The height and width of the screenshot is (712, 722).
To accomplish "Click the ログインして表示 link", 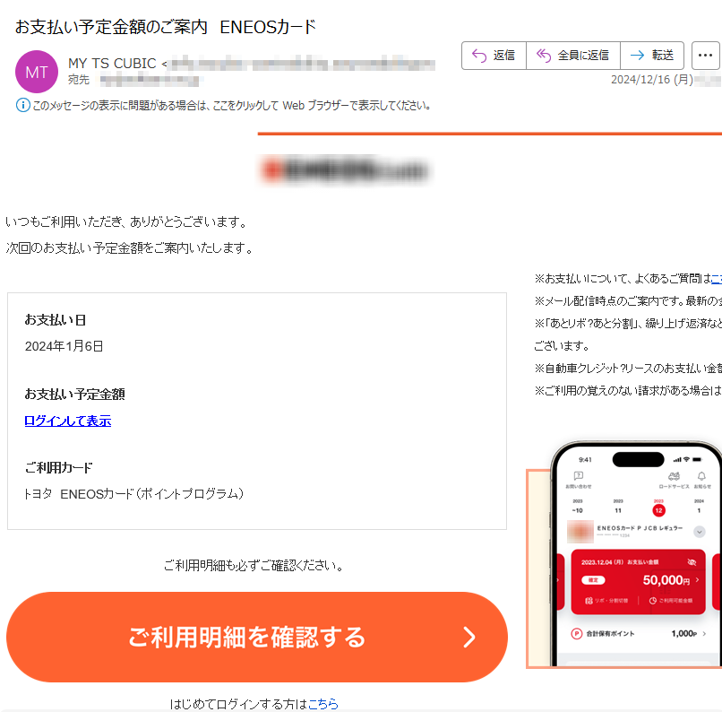I will (68, 421).
